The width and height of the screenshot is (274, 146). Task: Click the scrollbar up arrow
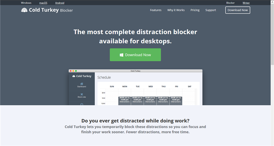[272, 2]
